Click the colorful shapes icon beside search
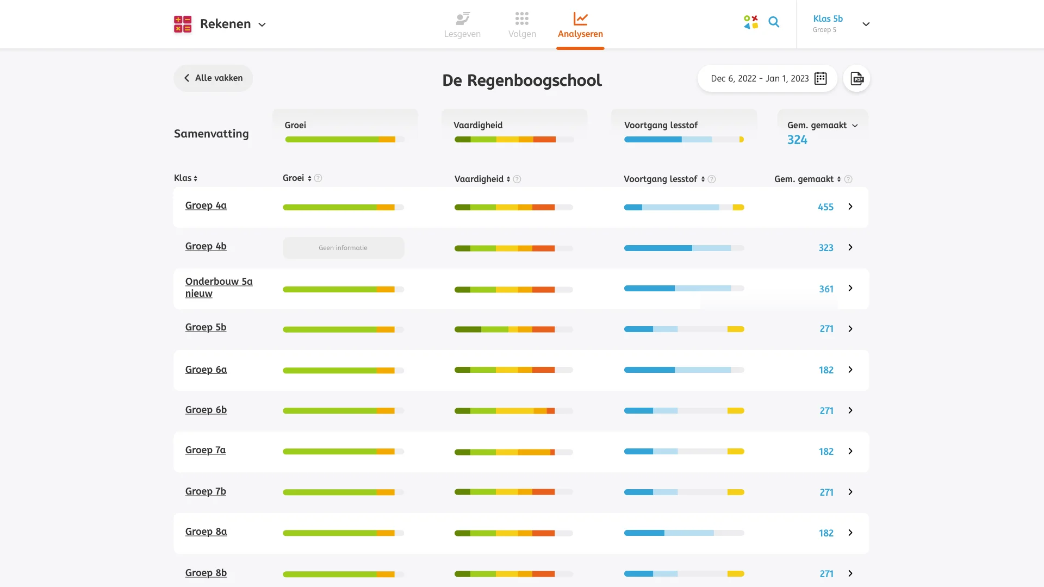1044x587 pixels. coord(751,22)
